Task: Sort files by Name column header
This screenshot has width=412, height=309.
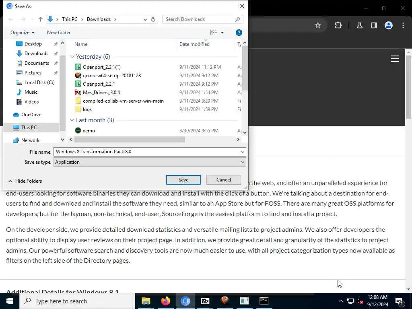Action: coord(80,44)
